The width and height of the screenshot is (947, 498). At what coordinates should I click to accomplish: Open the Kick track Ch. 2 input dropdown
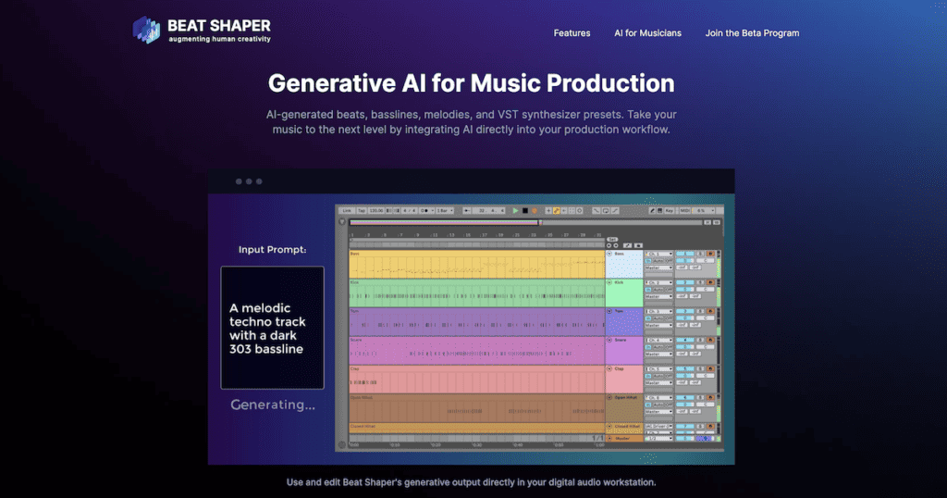coord(658,282)
